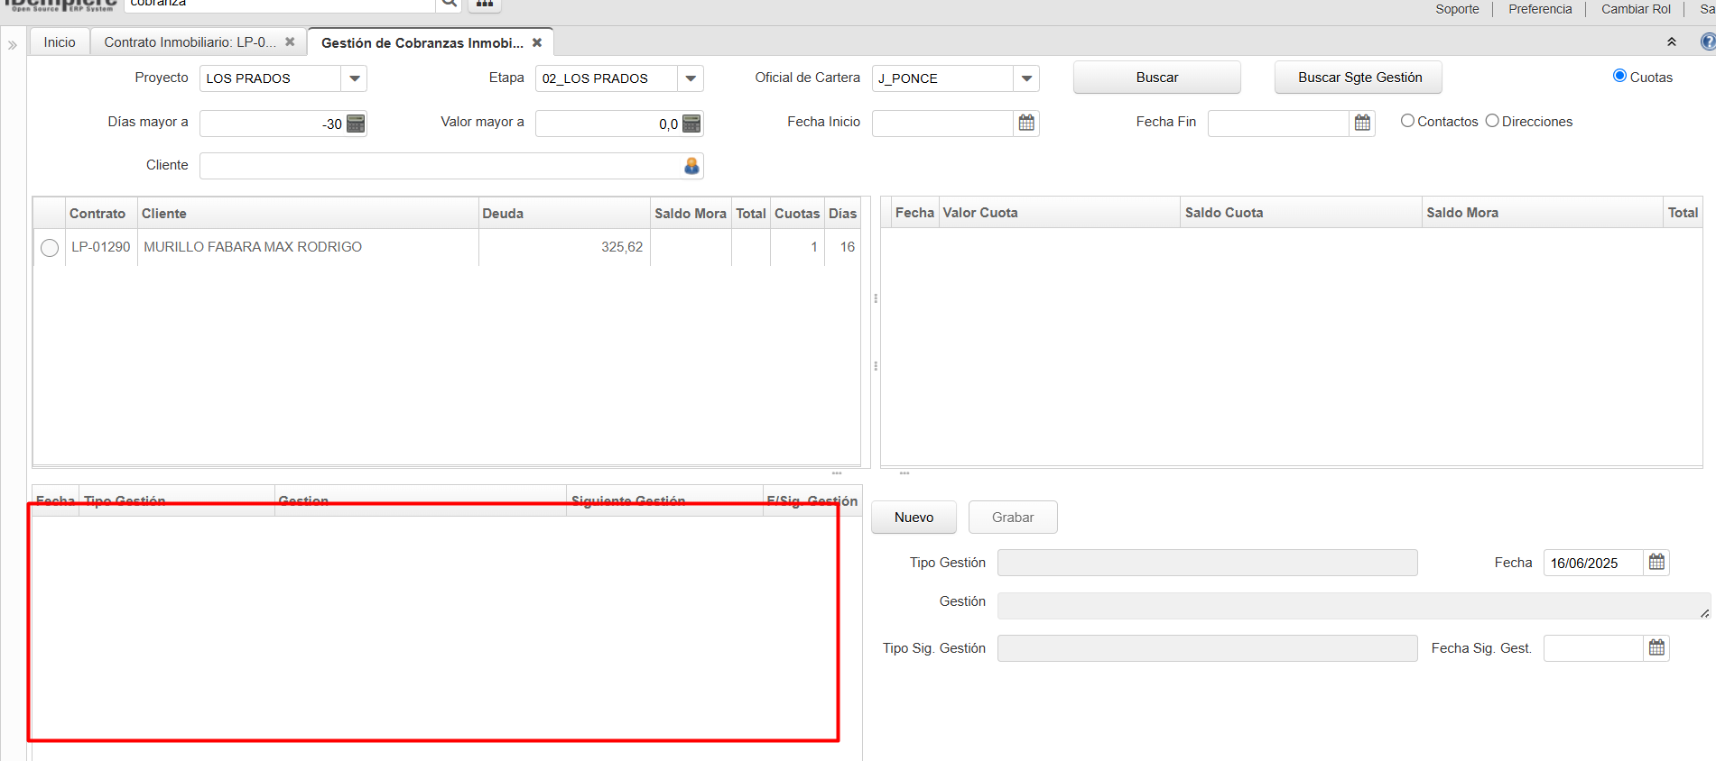Open Fecha Sig. Gest. calendar picker
The image size is (1716, 761).
tap(1656, 648)
